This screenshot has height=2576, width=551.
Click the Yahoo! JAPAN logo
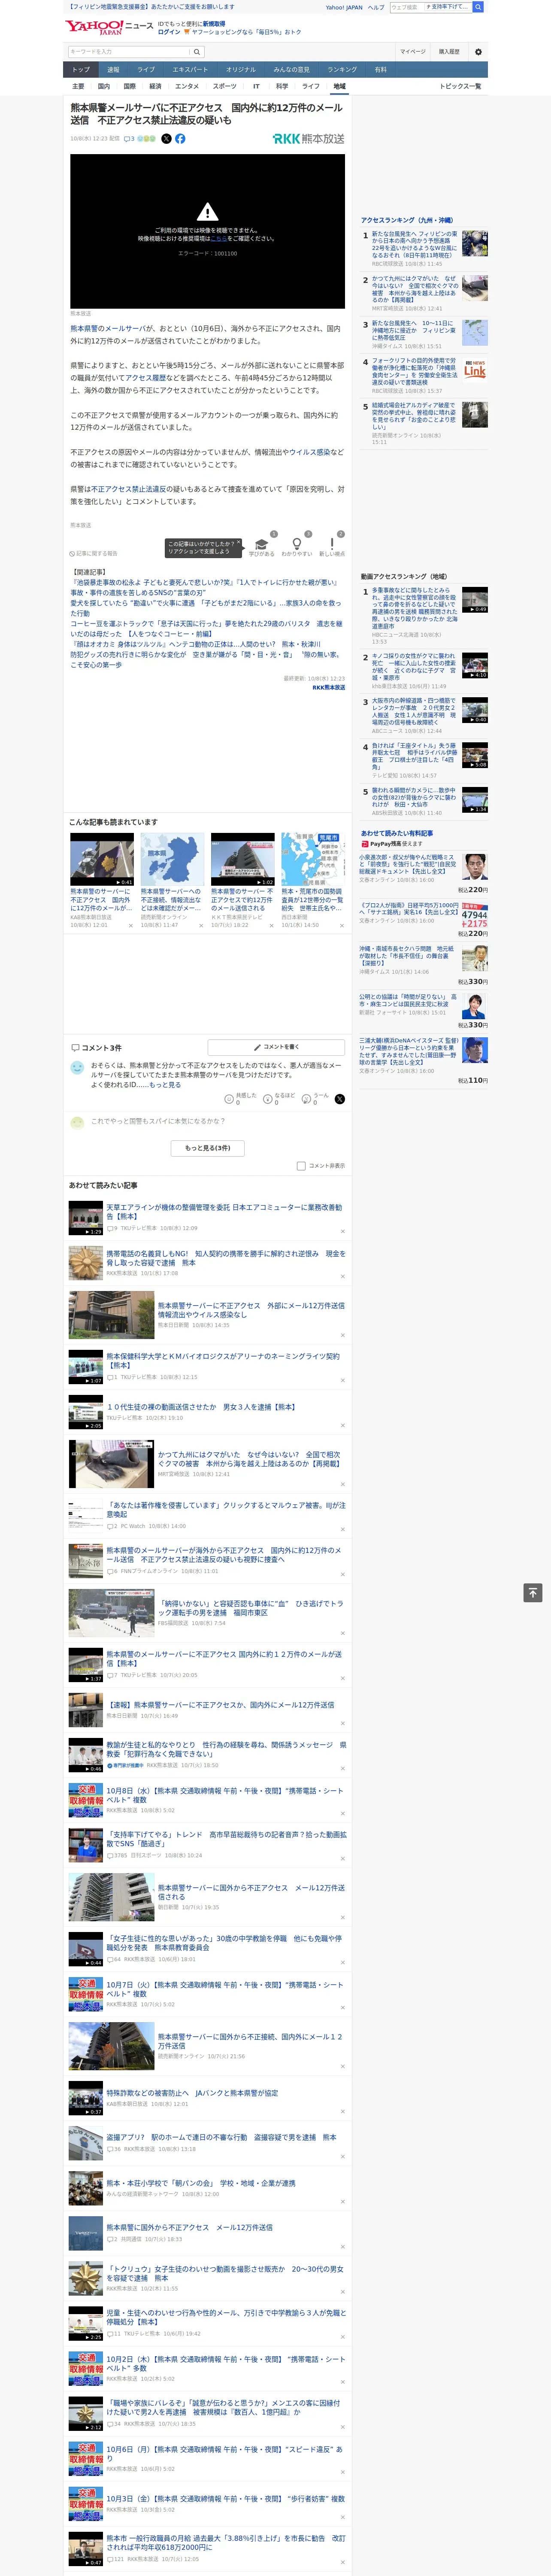pos(94,27)
